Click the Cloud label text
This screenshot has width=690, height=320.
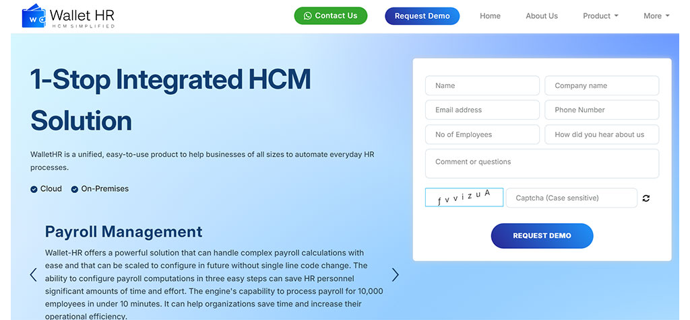tap(51, 189)
